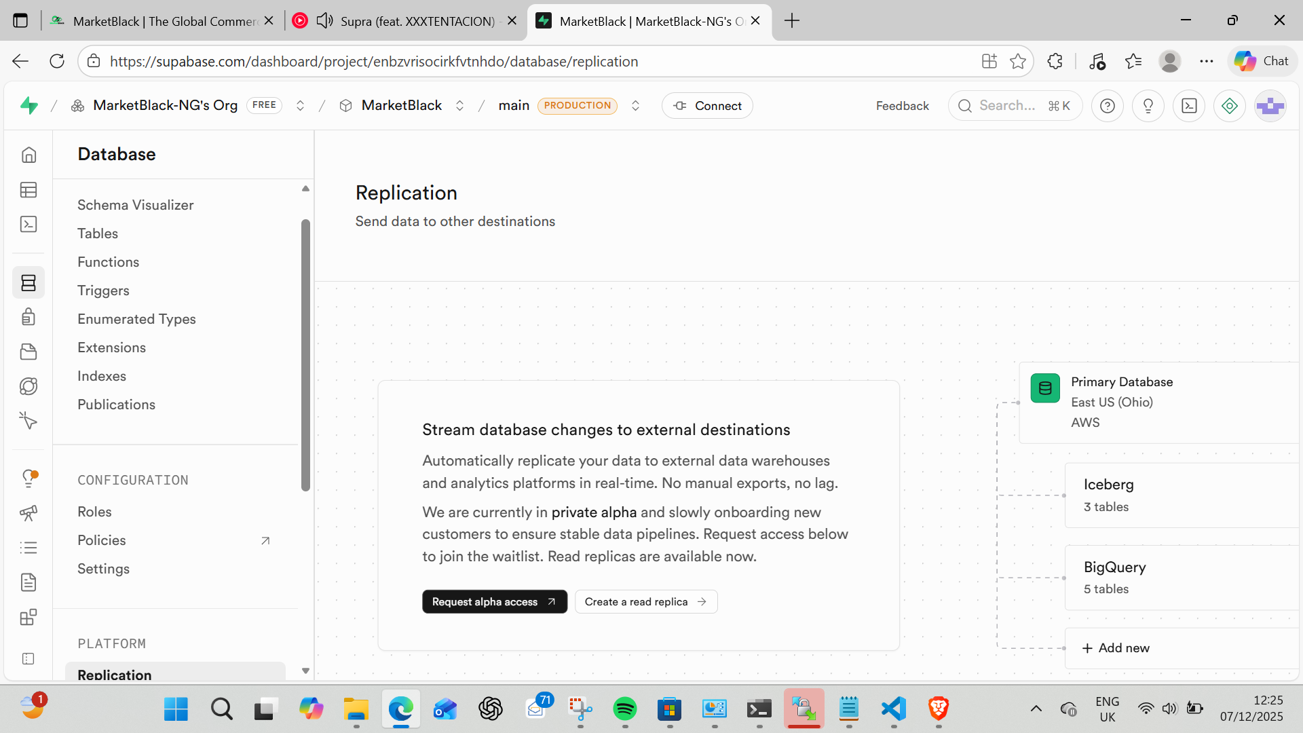Expand main branch switcher chevrons
Image resolution: width=1303 pixels, height=733 pixels.
635,106
